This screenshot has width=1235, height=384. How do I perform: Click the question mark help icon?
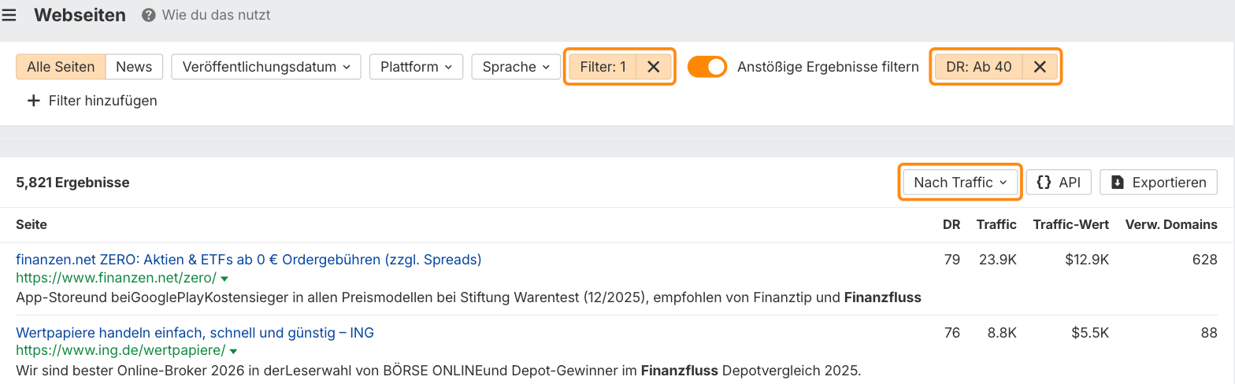point(149,15)
